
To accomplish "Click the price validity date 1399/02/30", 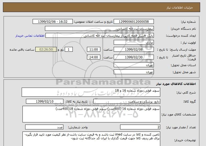I will click(x=133, y=57).
